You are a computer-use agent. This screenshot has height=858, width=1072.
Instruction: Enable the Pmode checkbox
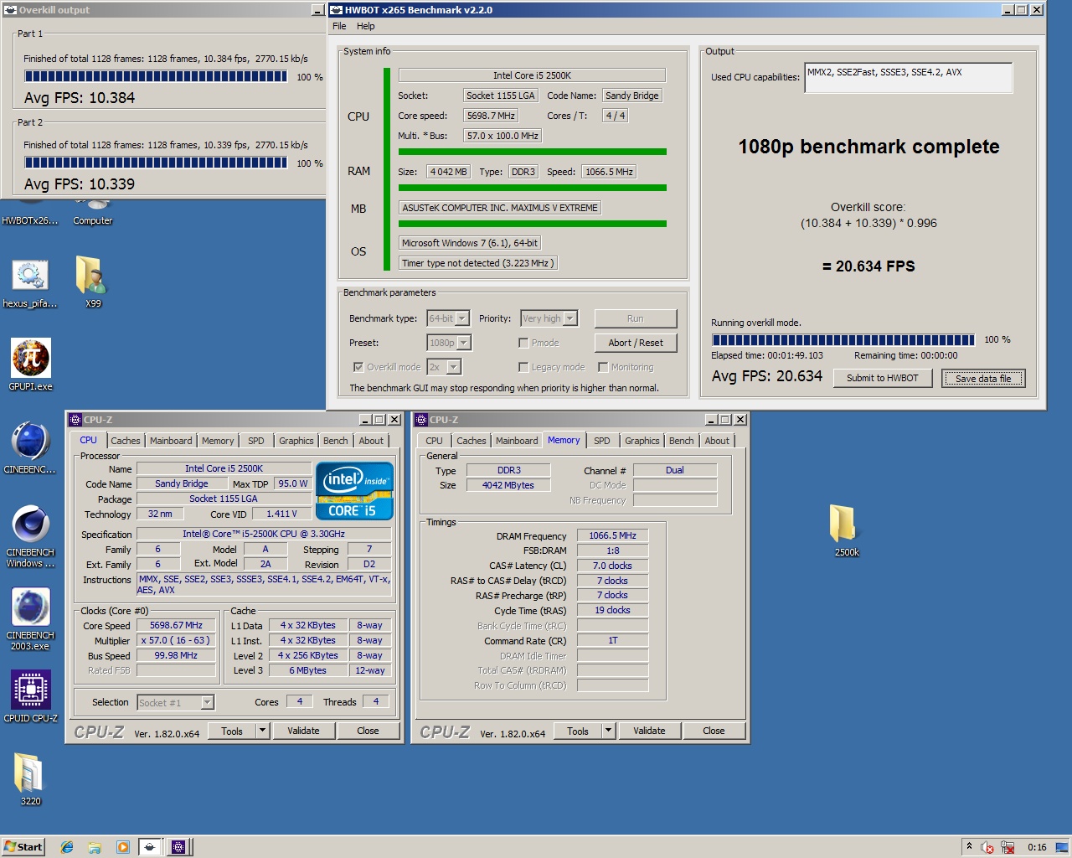click(x=523, y=343)
